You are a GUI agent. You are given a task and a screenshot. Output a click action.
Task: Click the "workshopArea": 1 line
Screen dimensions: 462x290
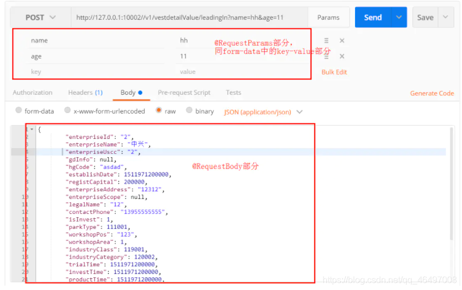96,242
